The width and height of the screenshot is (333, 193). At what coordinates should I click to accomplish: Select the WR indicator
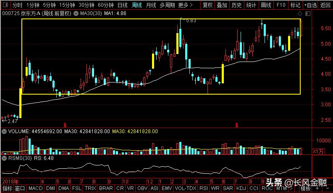[x=215, y=188]
